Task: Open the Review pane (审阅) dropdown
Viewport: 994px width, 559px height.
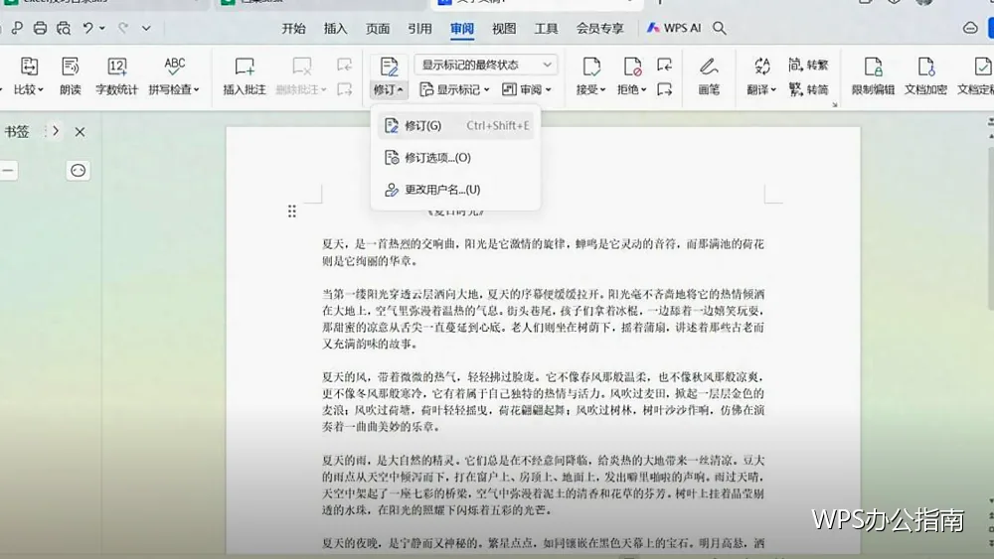Action: click(526, 90)
